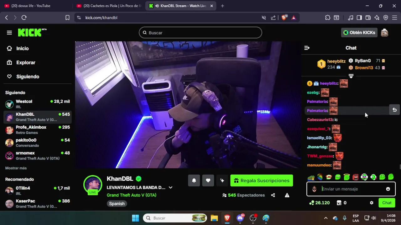Pick the green angel halo emote
This screenshot has width=401, height=225.
[x=346, y=177]
